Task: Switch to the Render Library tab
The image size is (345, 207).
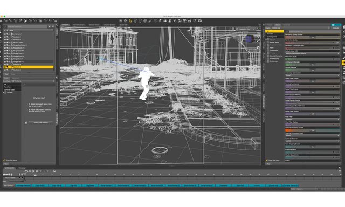Action: click(79, 25)
